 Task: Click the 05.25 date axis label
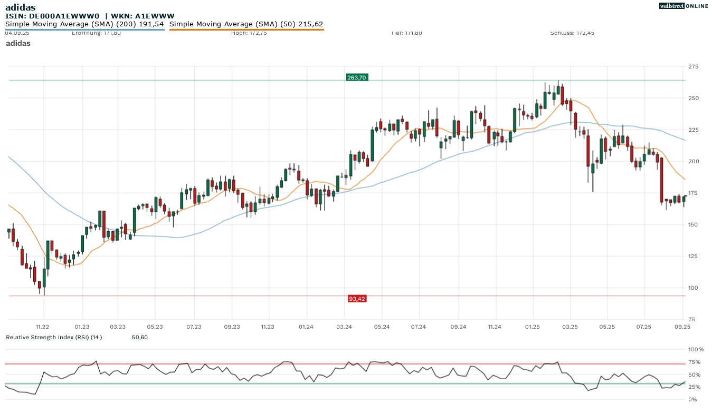[607, 327]
